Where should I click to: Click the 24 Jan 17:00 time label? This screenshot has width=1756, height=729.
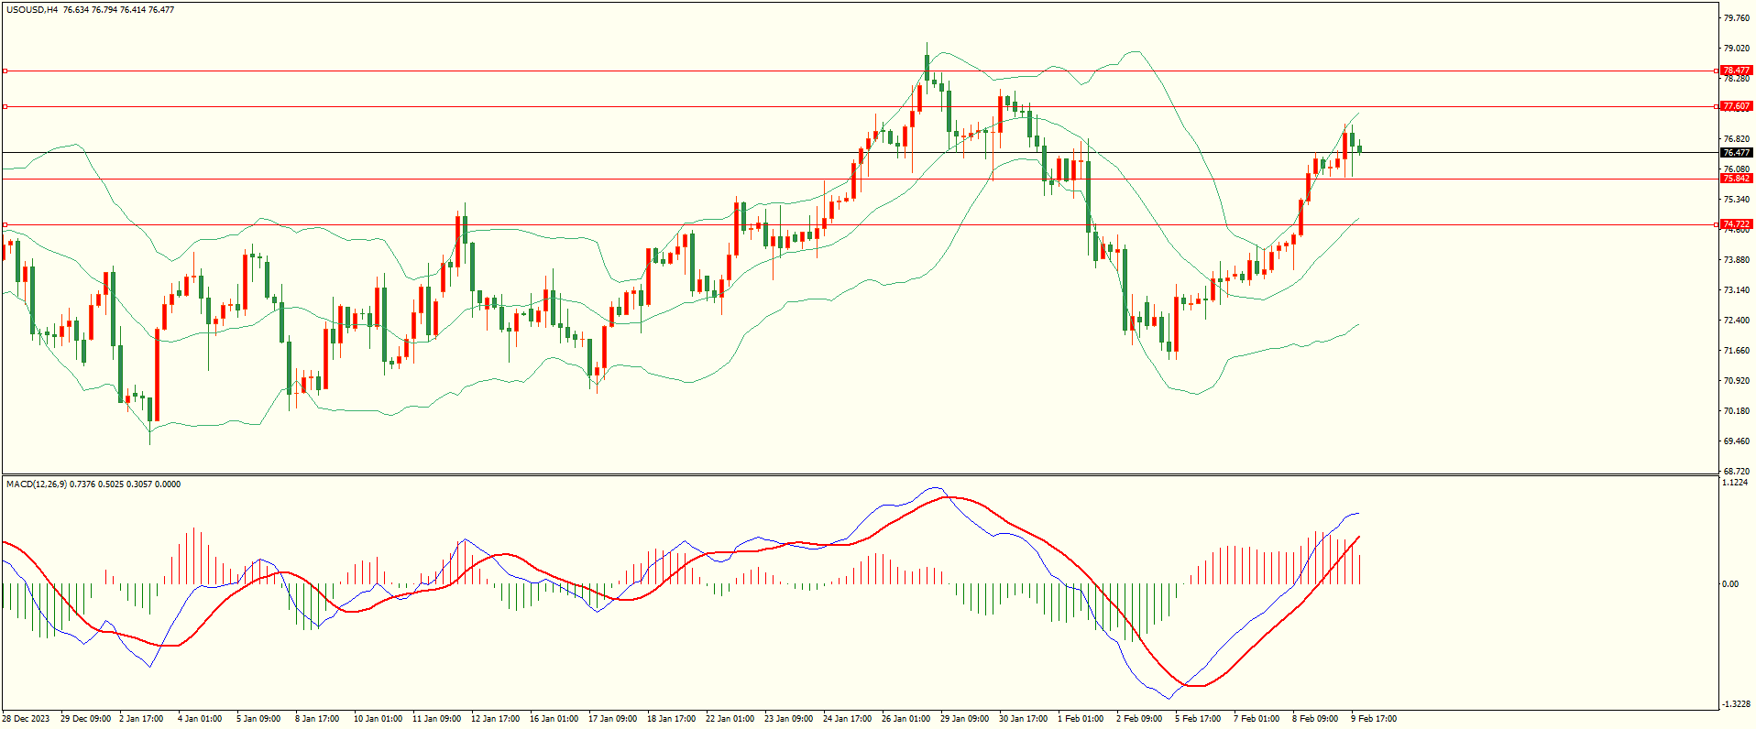point(848,719)
